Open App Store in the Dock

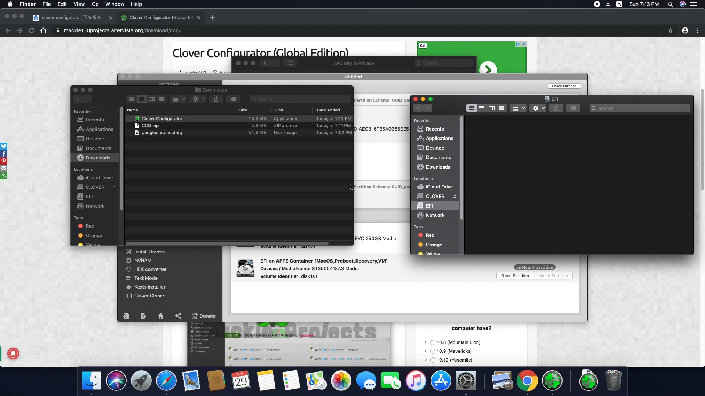point(441,381)
